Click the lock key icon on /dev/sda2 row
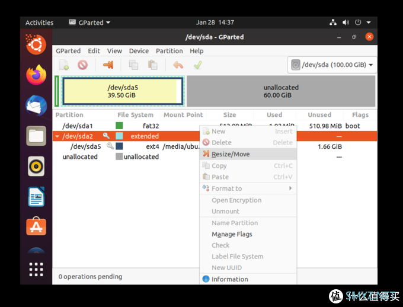Viewport: 403px width, 307px height. point(106,136)
